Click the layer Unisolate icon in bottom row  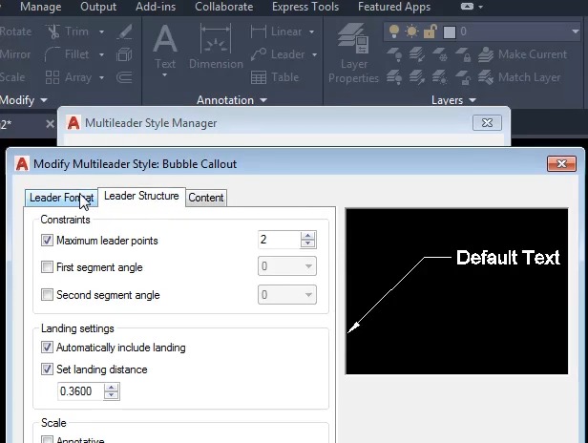click(417, 77)
